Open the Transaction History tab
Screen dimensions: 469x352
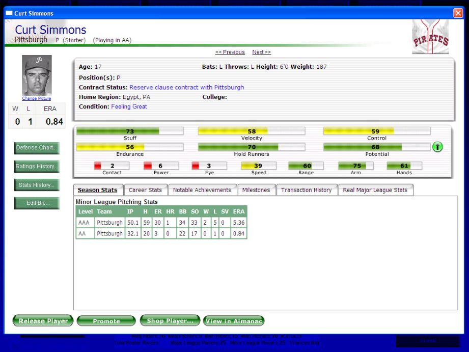click(306, 190)
